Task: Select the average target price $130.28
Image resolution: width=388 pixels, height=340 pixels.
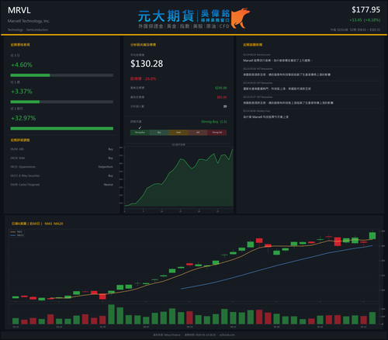Action: pyautogui.click(x=147, y=64)
